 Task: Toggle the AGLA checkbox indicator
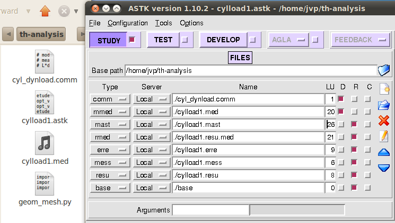[x=315, y=40]
